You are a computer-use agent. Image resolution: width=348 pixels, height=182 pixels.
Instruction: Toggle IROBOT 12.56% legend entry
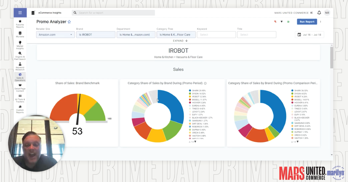(197, 97)
